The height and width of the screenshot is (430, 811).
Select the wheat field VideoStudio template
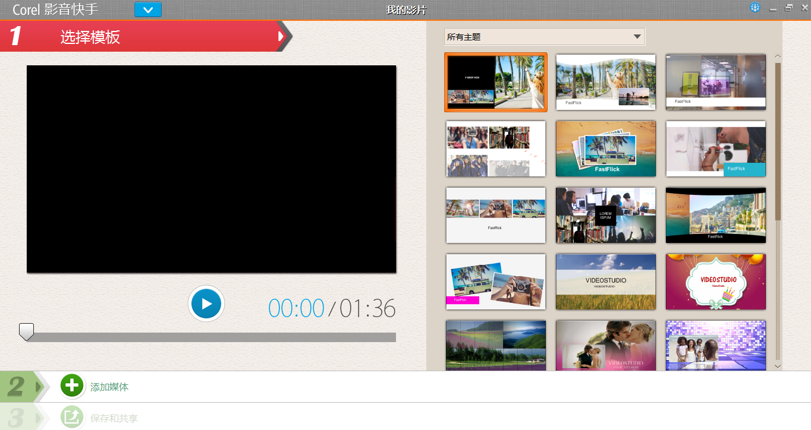tap(605, 282)
